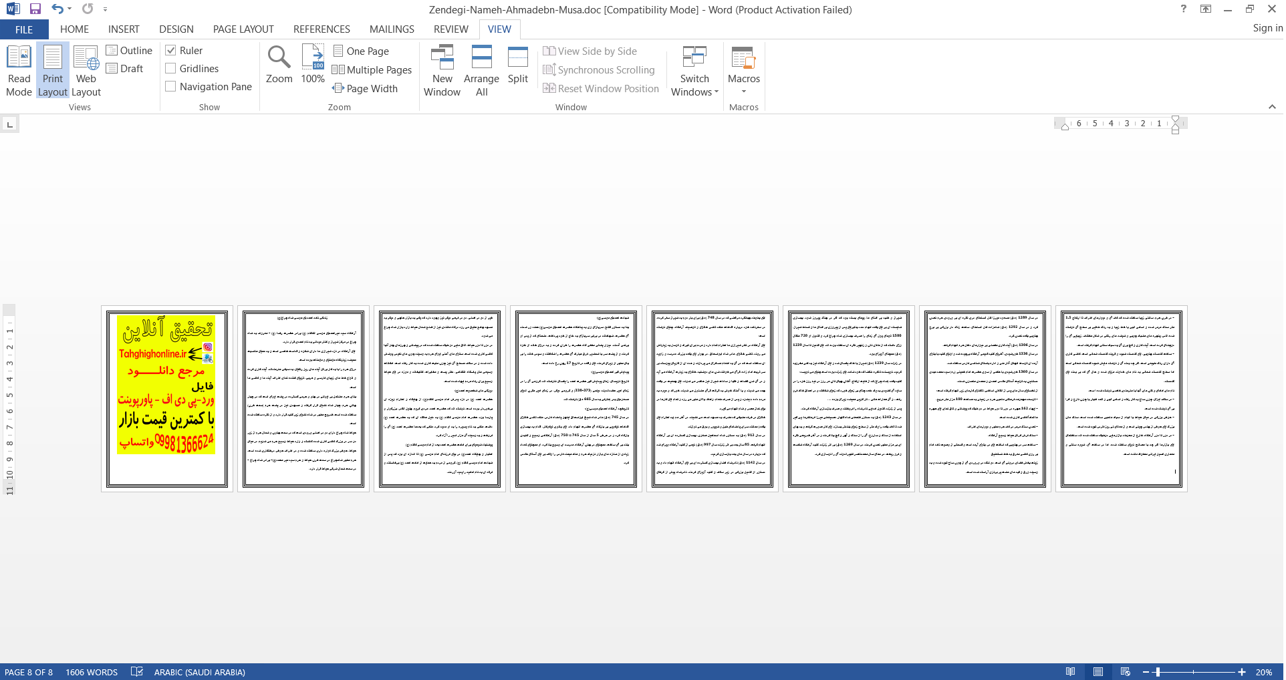This screenshot has width=1286, height=680.
Task: Click the Sign in link
Action: pos(1267,28)
